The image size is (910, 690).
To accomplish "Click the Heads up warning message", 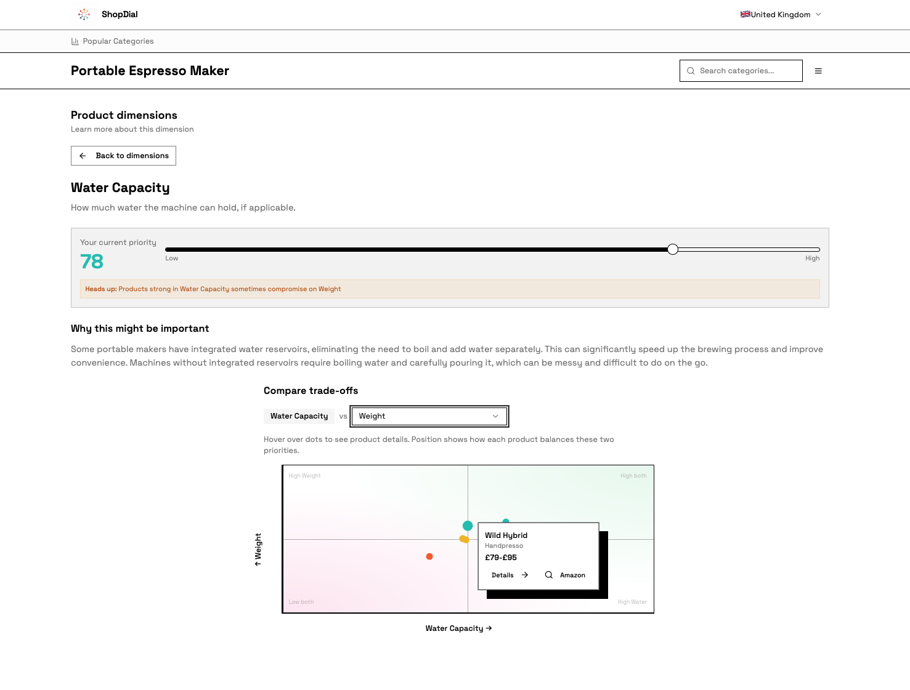I will point(450,289).
